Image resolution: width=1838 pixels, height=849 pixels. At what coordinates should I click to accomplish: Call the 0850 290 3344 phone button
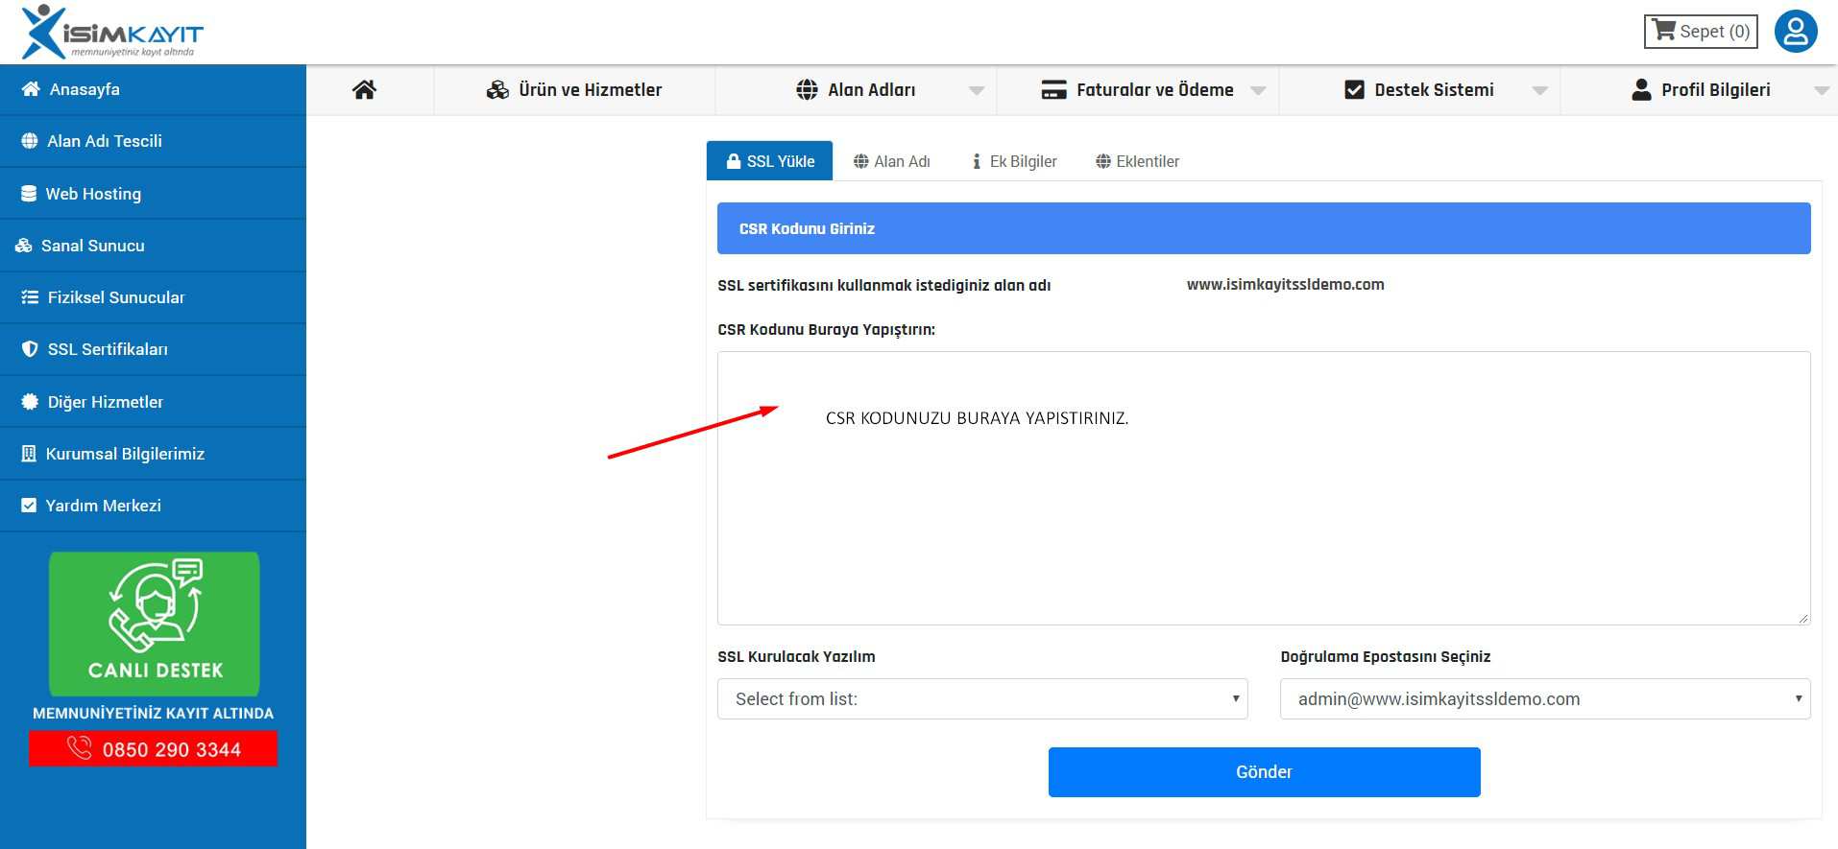(154, 748)
